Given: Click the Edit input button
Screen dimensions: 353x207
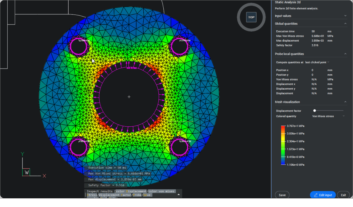Looking at the screenshot, I should pos(323,195).
